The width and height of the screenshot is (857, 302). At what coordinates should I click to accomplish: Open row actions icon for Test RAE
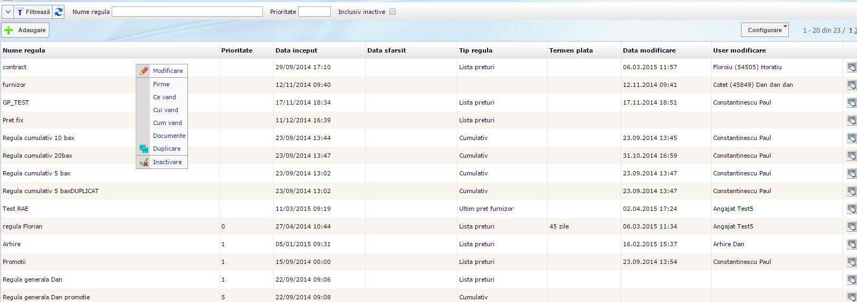(851, 209)
